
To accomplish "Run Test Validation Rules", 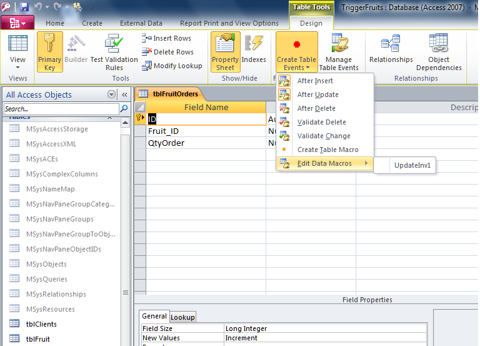I will pyautogui.click(x=114, y=52).
